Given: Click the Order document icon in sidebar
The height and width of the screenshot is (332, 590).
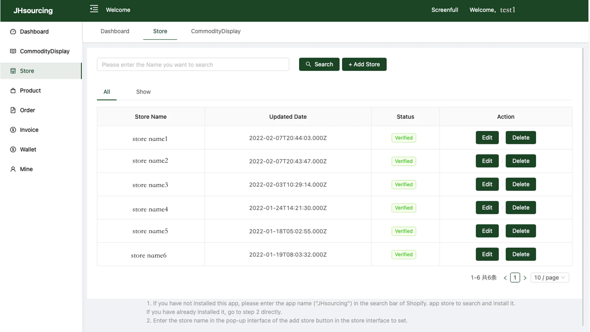Looking at the screenshot, I should click(13, 110).
